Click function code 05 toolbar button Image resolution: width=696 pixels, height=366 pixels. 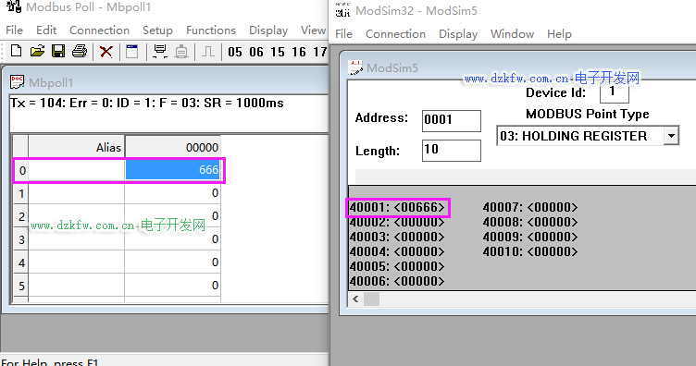(235, 53)
